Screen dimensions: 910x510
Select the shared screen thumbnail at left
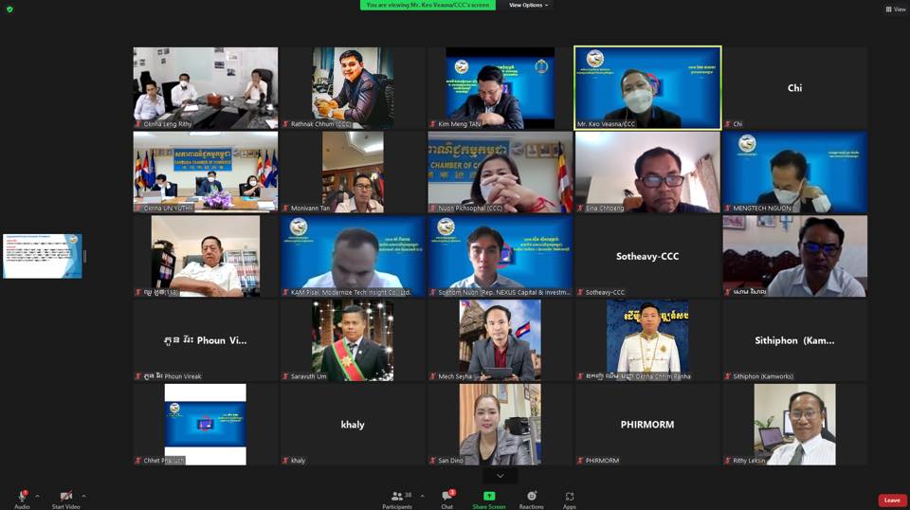[x=43, y=256]
